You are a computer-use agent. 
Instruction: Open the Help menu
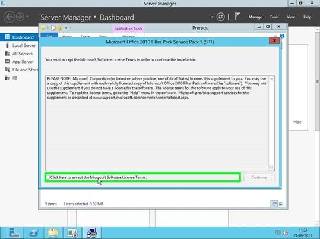click(x=307, y=17)
